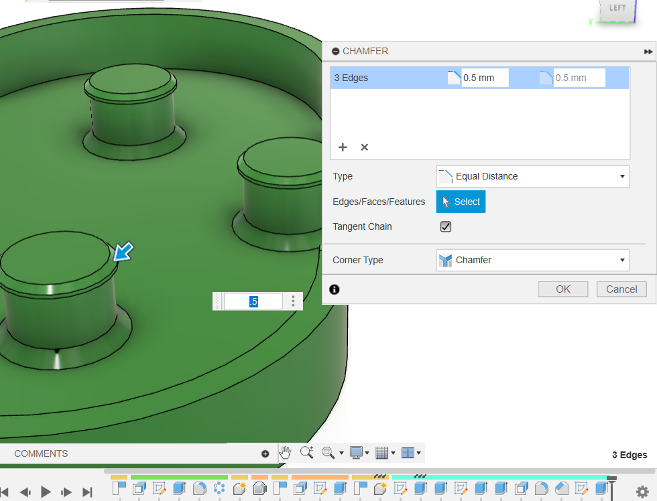Add a new chamfer selection set with plus icon
This screenshot has height=501, width=657.
click(x=343, y=147)
